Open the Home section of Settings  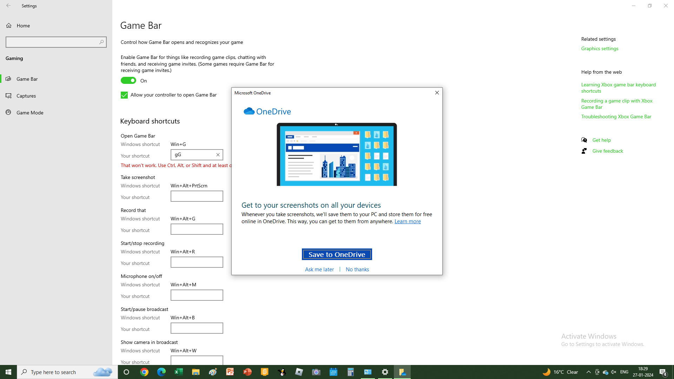(x=23, y=25)
